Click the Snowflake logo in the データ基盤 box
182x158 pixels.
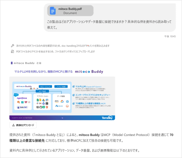click(x=67, y=102)
